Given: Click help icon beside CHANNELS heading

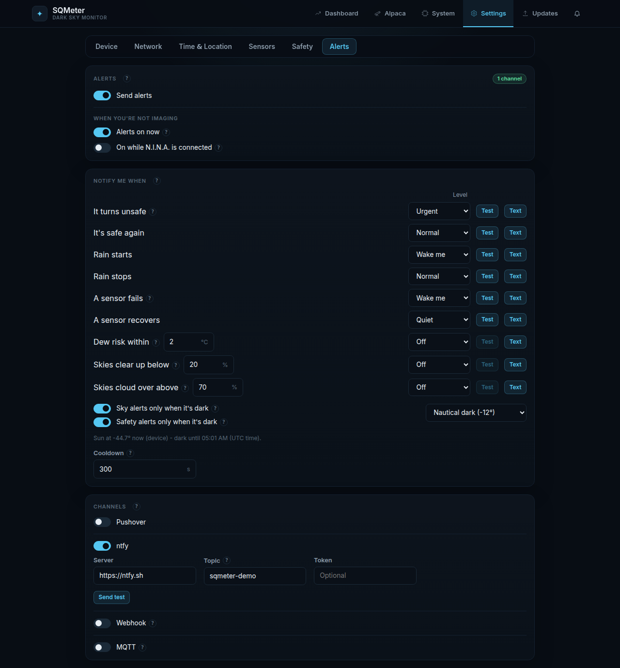Looking at the screenshot, I should pyautogui.click(x=137, y=507).
